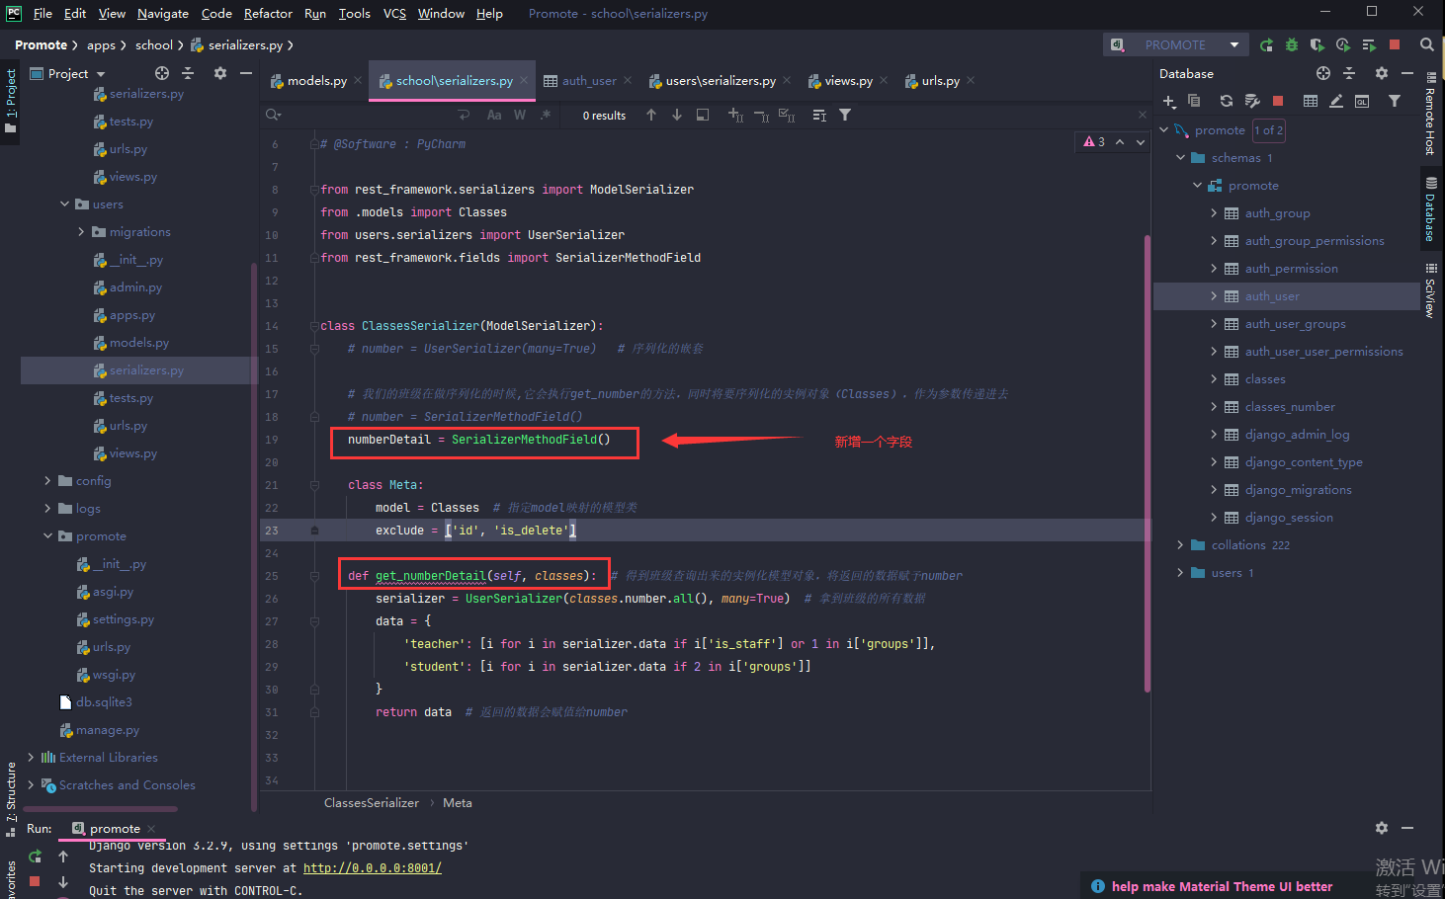The height and width of the screenshot is (899, 1445).
Task: Switch to the models.py editor tab
Action: pyautogui.click(x=316, y=81)
